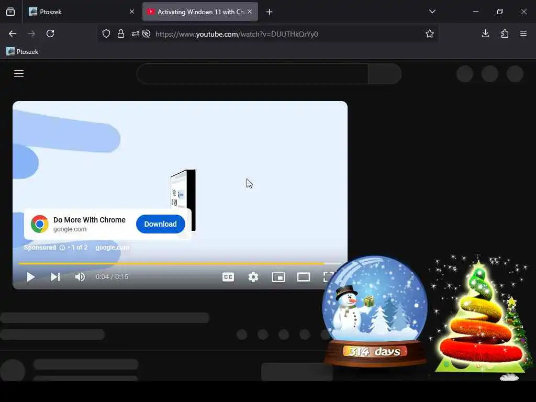Open the extensions menu

pos(505,33)
